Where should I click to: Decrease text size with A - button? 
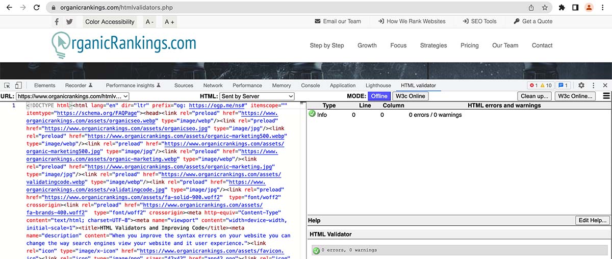coord(149,21)
